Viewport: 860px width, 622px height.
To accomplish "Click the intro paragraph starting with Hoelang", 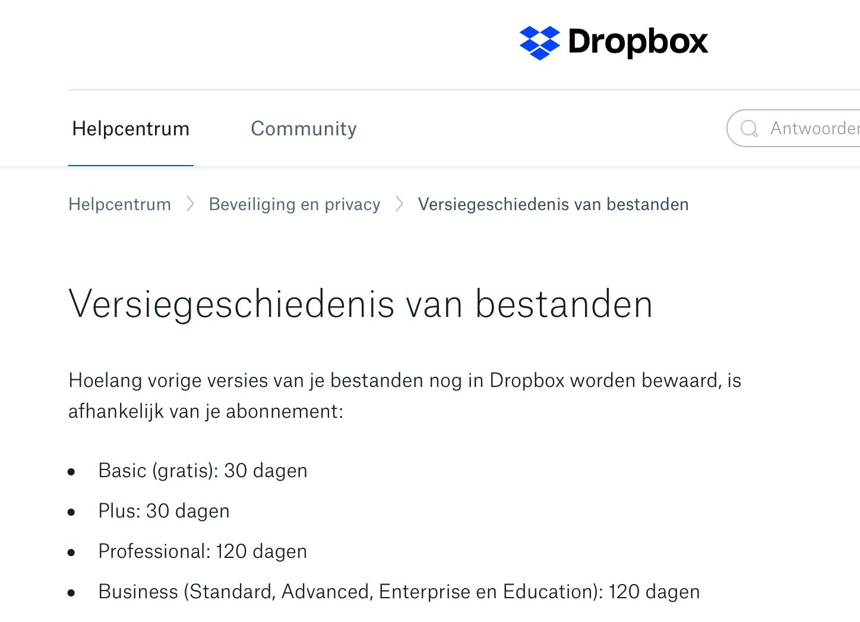I will (x=405, y=395).
